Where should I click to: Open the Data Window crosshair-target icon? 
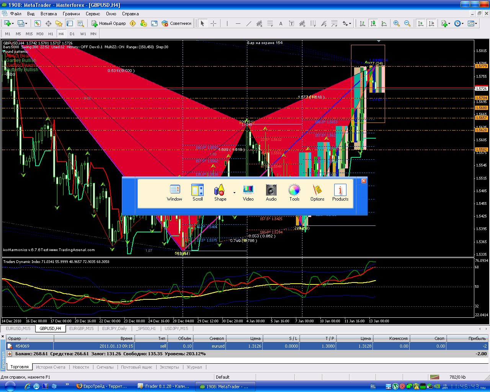click(48, 23)
